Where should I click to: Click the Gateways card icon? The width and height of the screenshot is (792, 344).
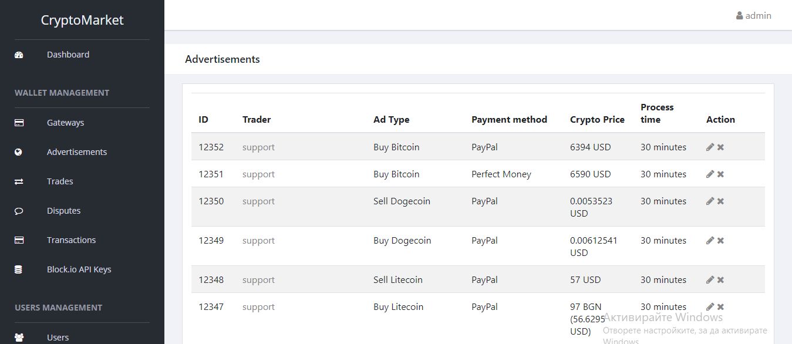(19, 123)
